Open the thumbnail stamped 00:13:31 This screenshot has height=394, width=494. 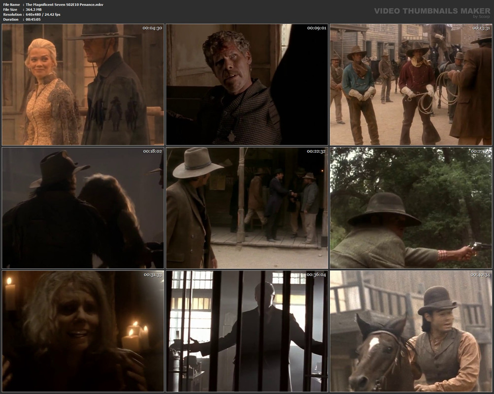(x=411, y=84)
